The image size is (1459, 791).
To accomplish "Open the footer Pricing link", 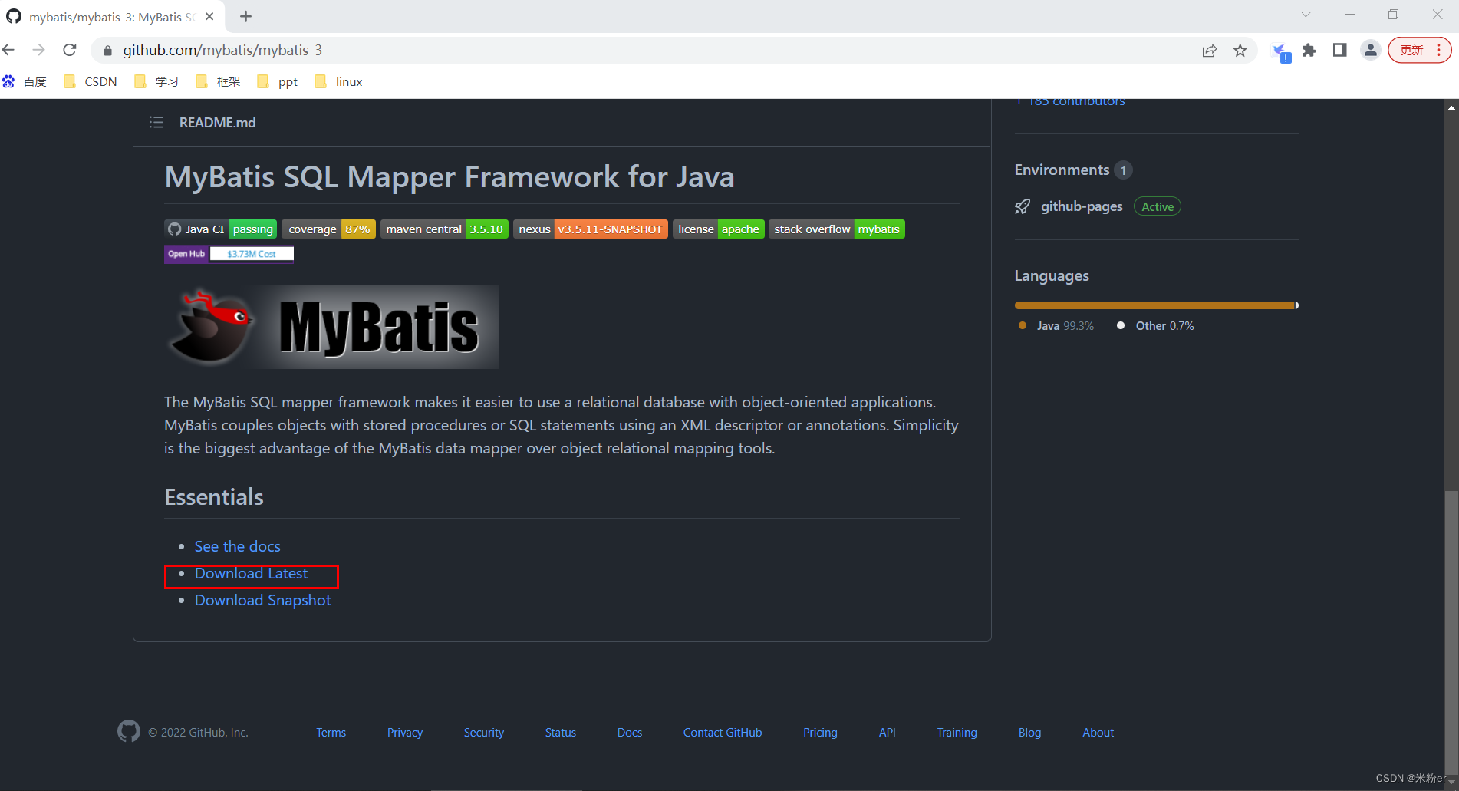I will tap(820, 732).
